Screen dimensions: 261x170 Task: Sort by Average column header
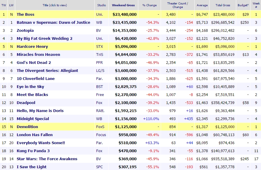pyautogui.click(x=202, y=5)
